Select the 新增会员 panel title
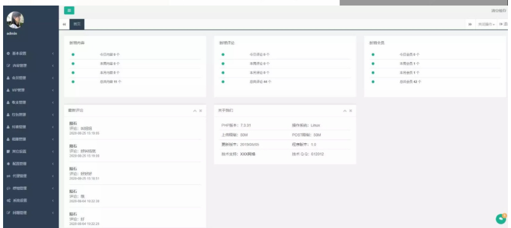 click(x=377, y=43)
